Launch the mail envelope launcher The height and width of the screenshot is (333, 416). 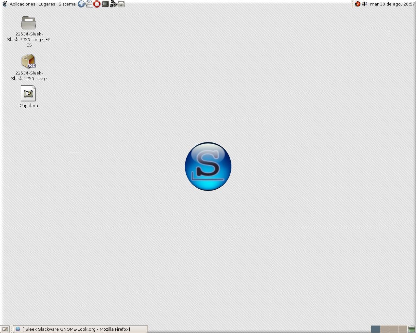(x=89, y=4)
